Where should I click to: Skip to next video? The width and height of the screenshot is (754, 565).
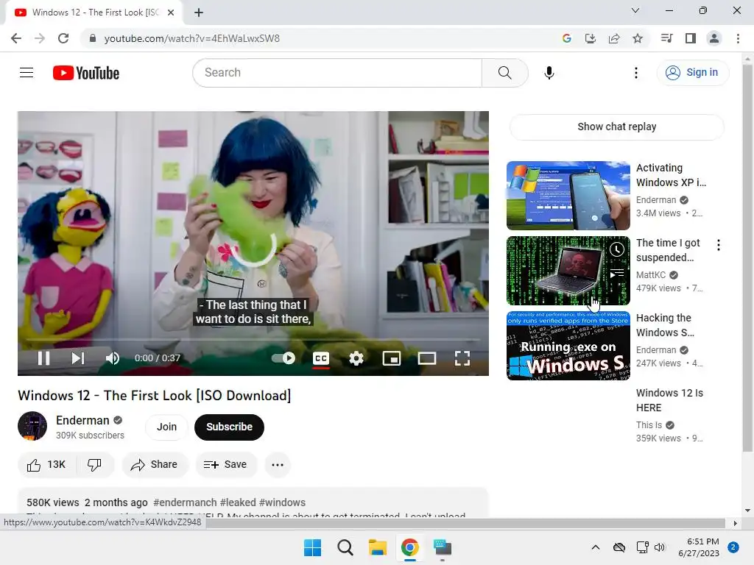point(78,358)
